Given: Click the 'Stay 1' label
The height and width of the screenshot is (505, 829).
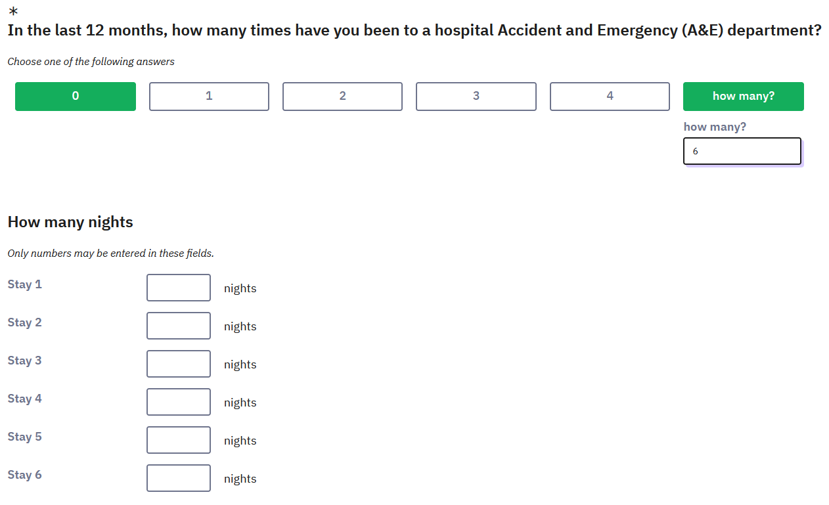Looking at the screenshot, I should 24,284.
